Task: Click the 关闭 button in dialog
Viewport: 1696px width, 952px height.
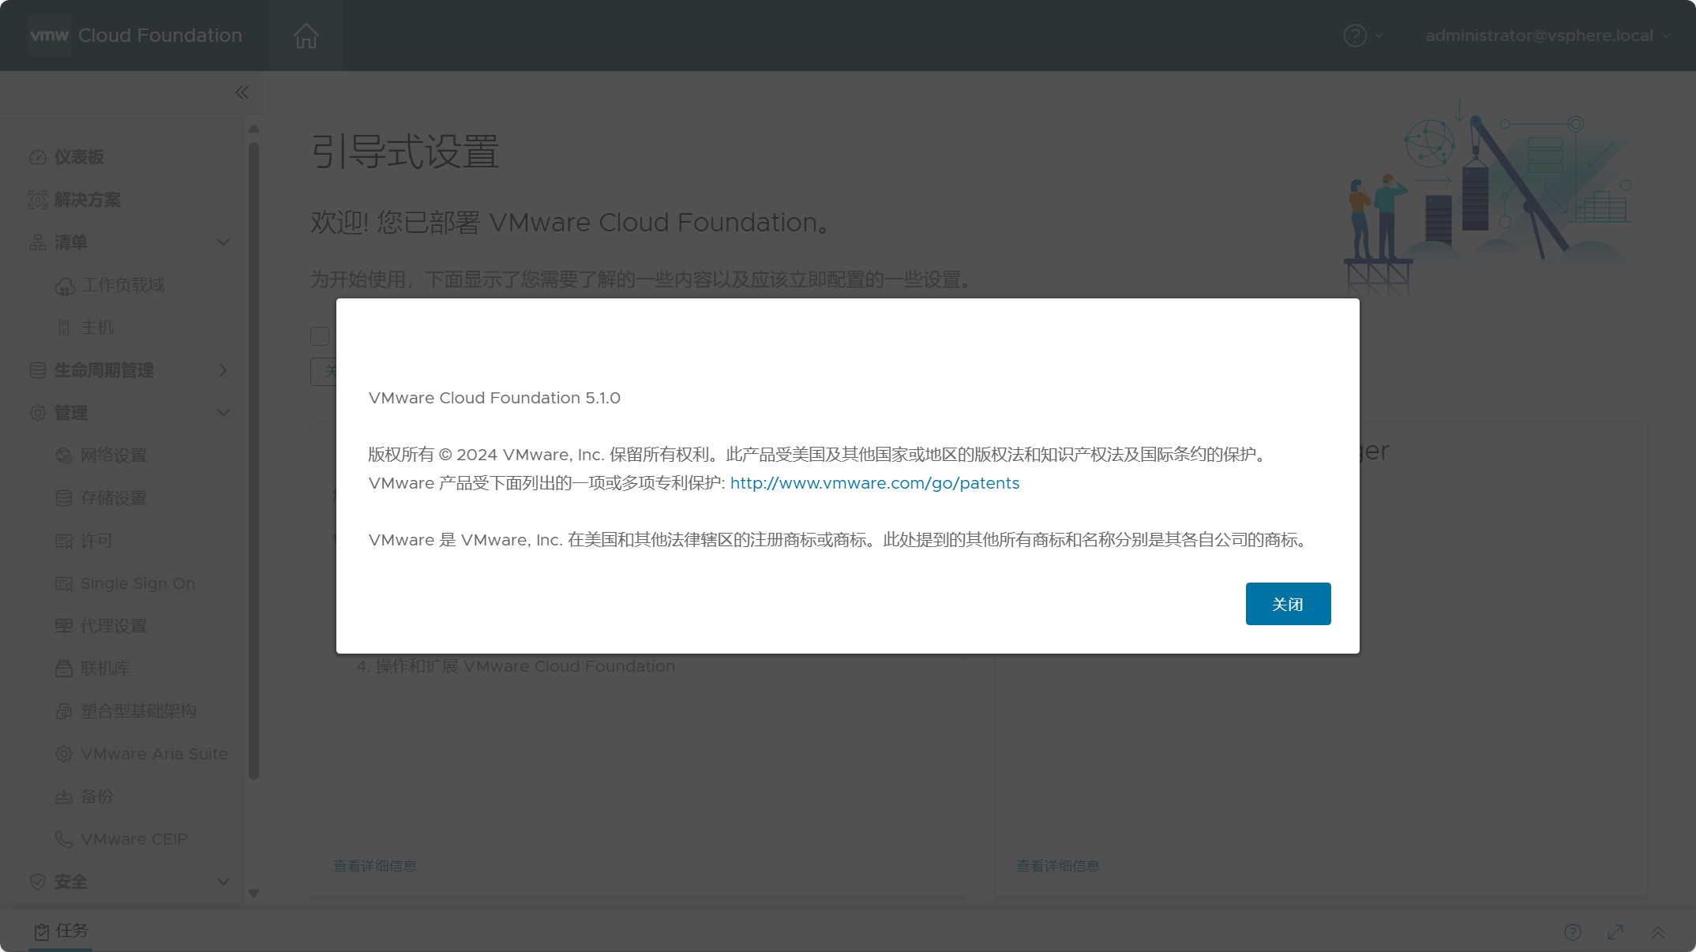Action: coord(1288,604)
